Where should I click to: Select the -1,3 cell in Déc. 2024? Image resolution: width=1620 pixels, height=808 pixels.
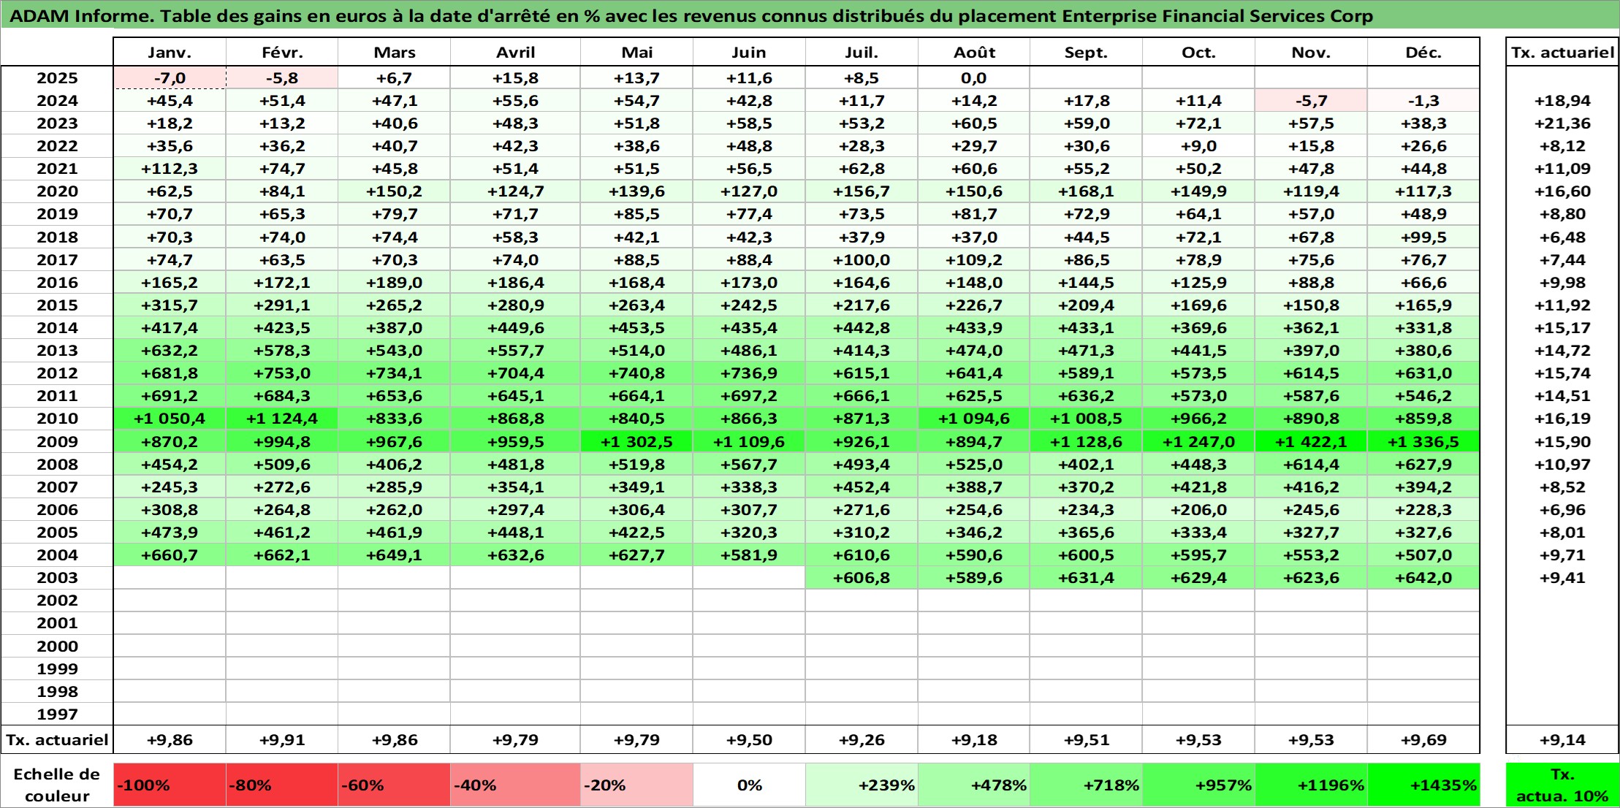1423,101
